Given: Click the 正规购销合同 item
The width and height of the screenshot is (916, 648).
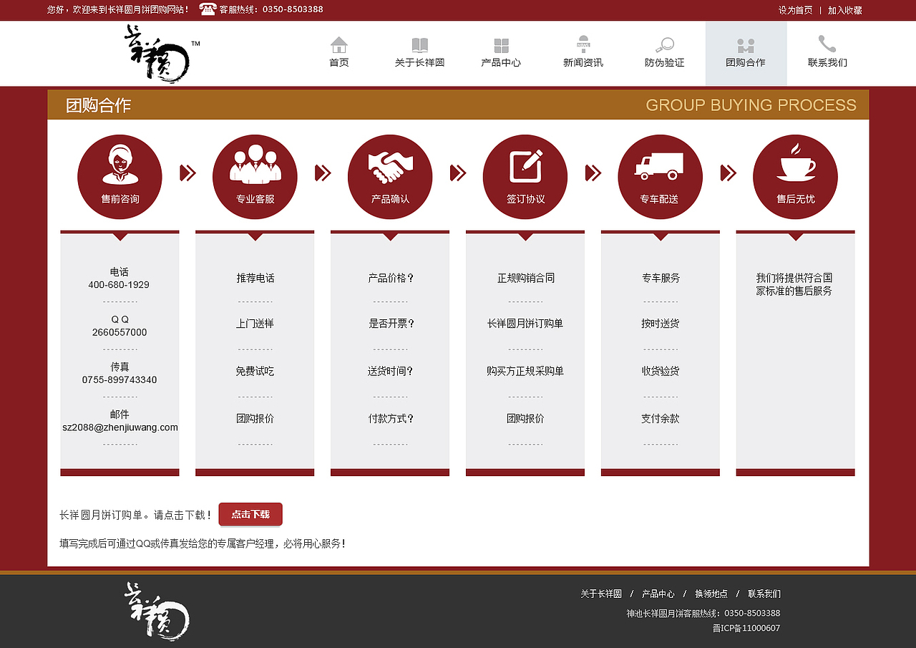Looking at the screenshot, I should tap(526, 278).
